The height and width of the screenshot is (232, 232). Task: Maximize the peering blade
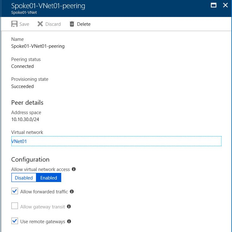tap(214, 5)
